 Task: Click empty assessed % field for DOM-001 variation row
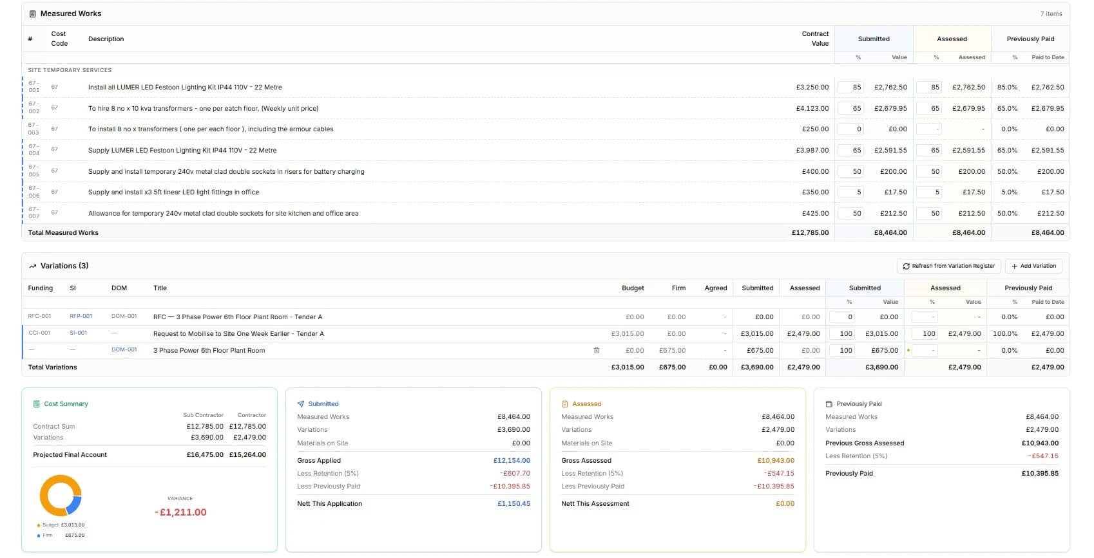click(x=925, y=350)
